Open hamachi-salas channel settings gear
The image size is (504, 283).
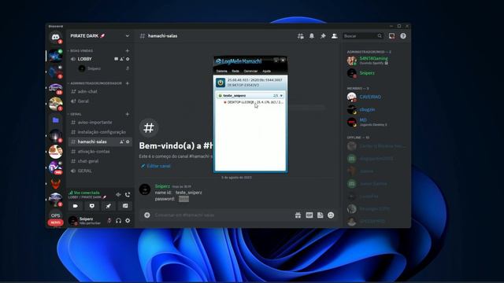click(128, 141)
